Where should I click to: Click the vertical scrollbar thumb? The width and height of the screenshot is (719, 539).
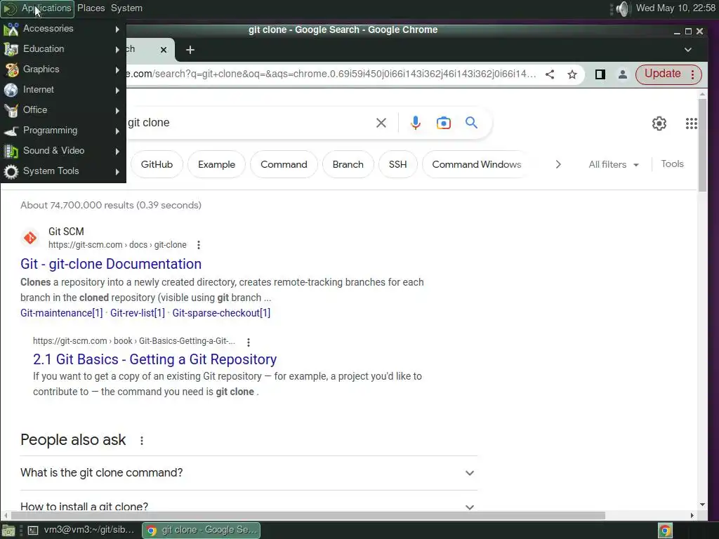pyautogui.click(x=702, y=145)
